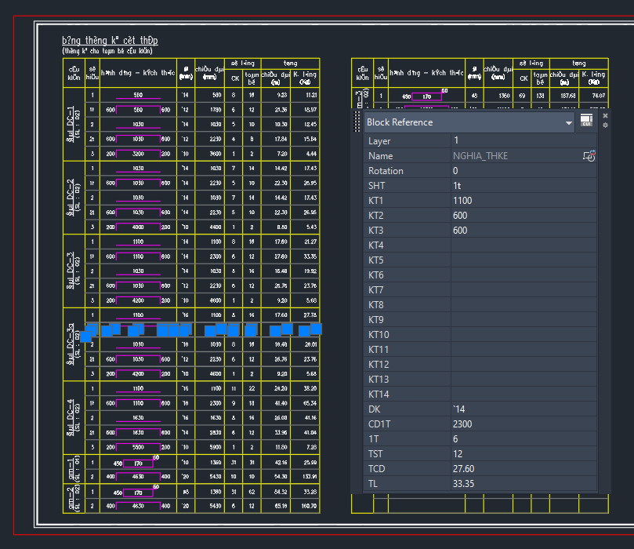Close the Quick Properties panel

(605, 115)
